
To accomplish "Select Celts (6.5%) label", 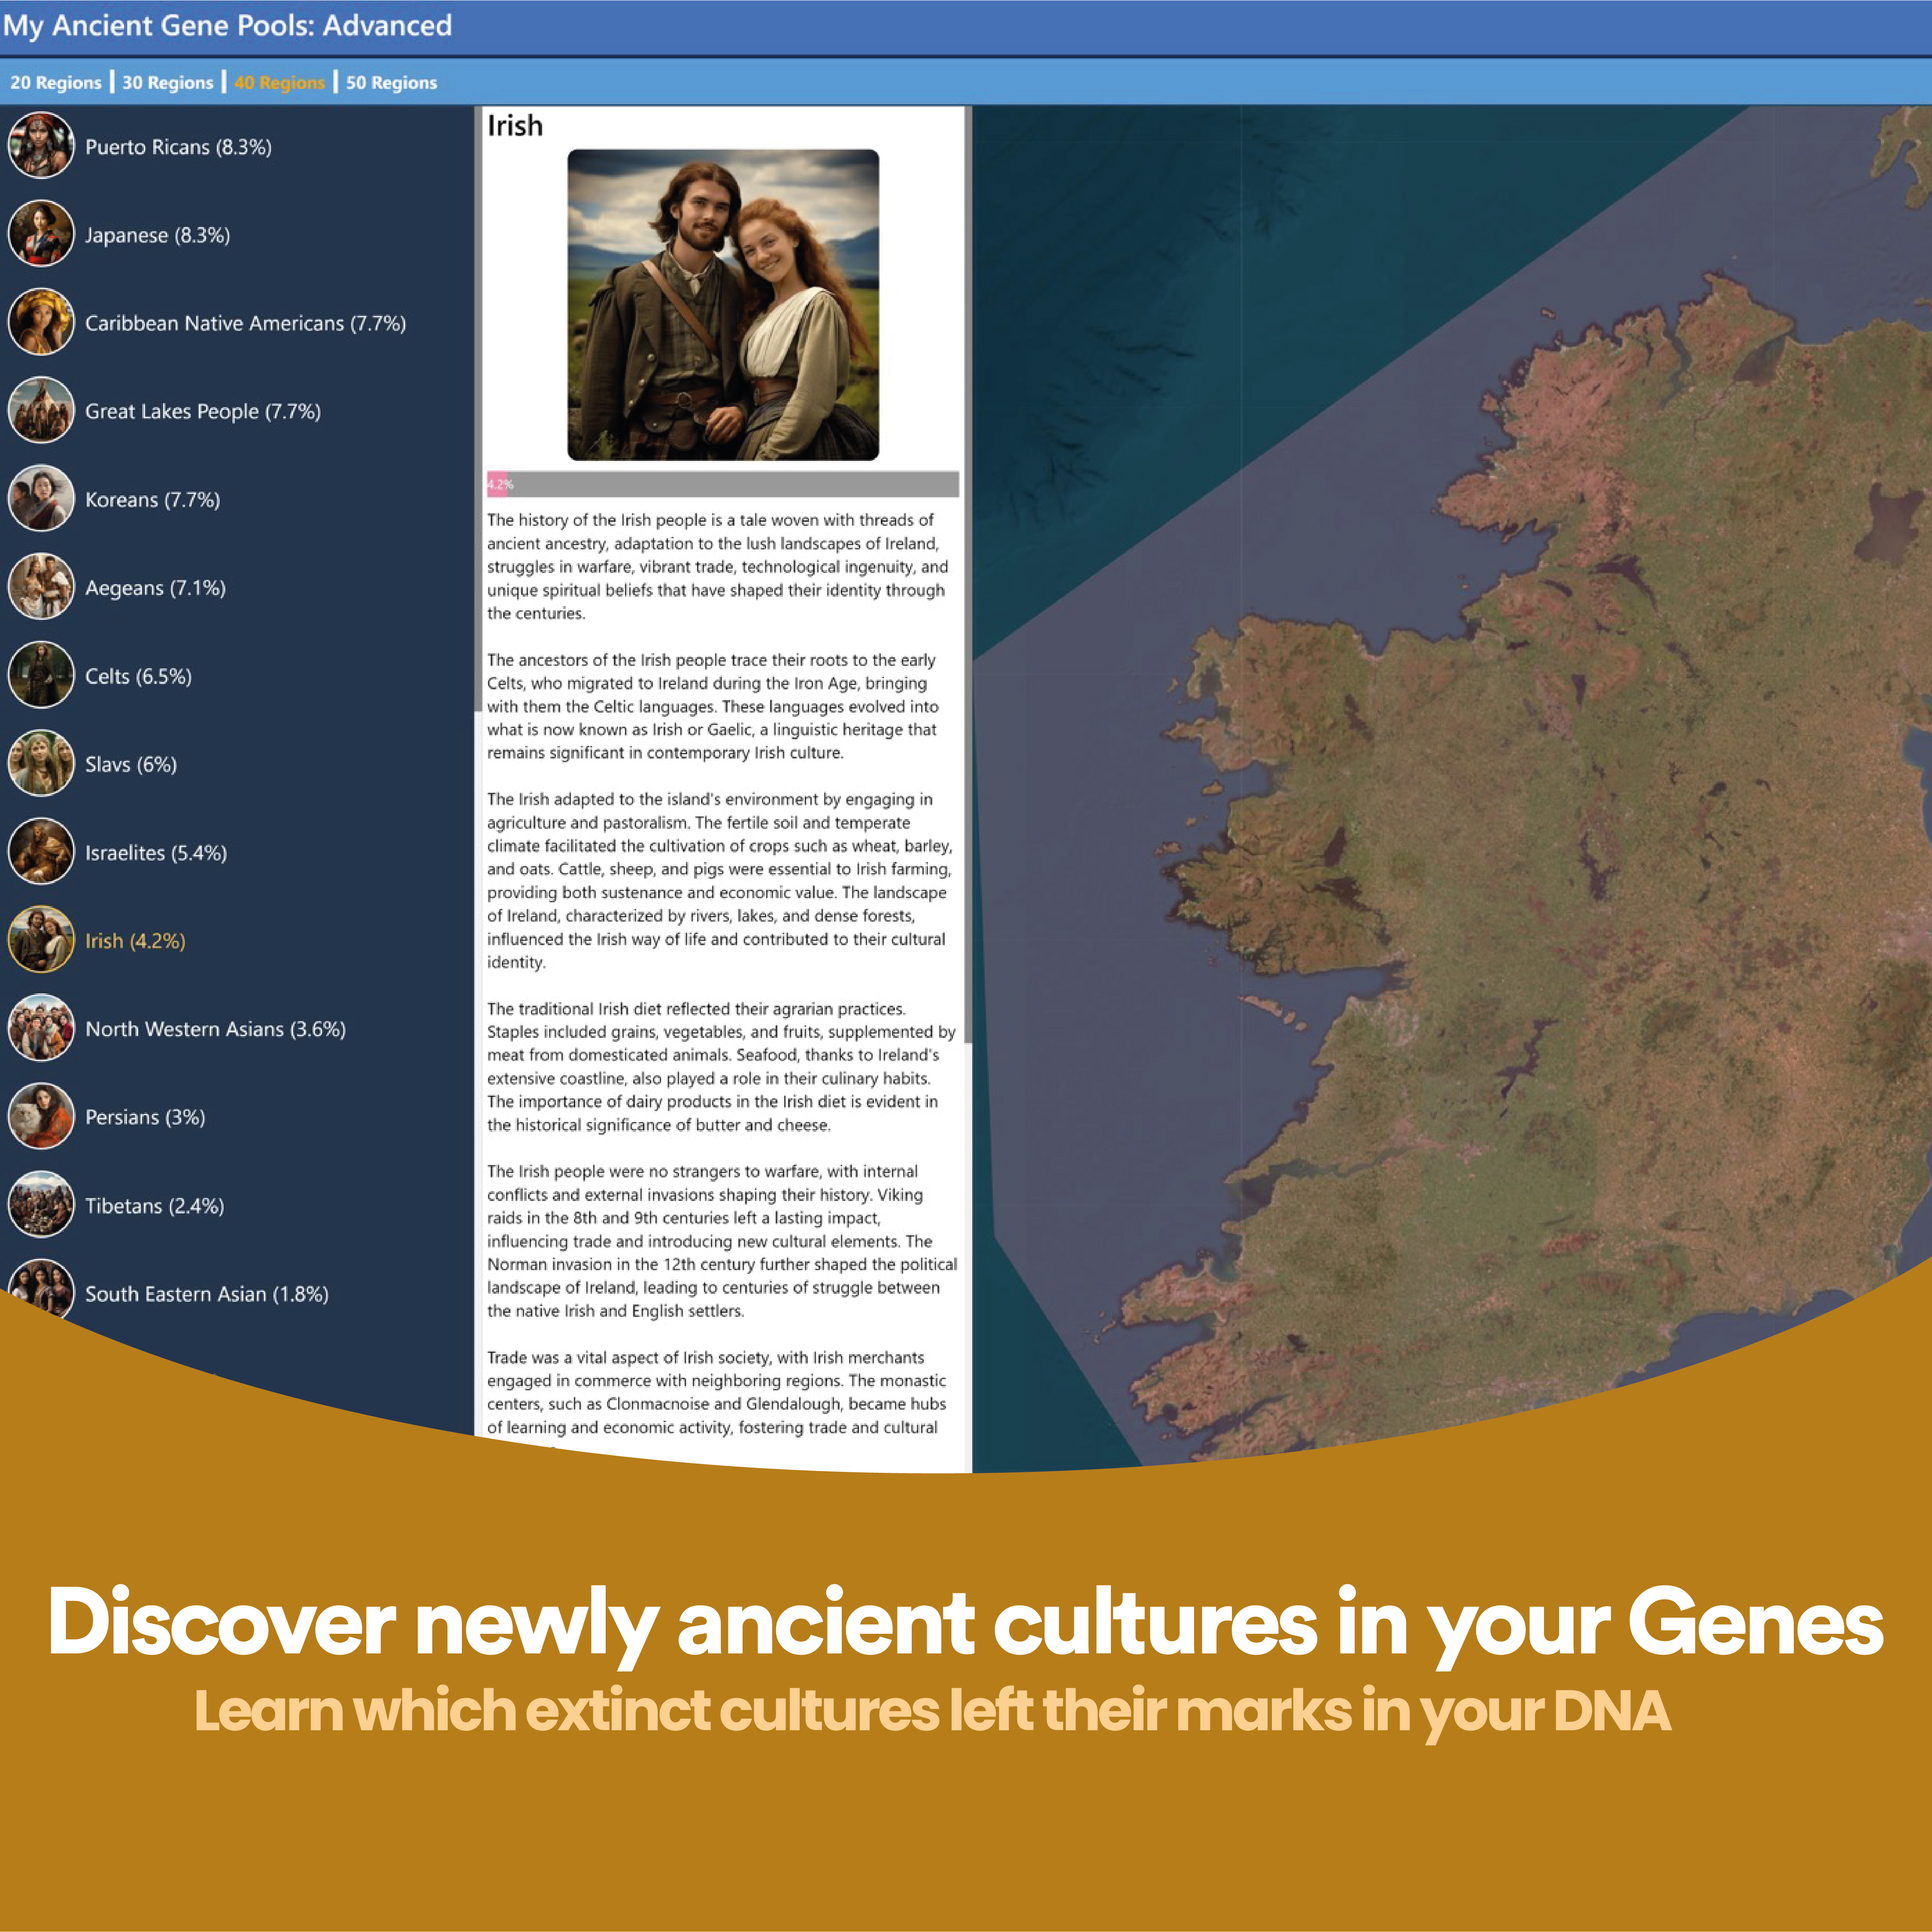I will click(x=138, y=676).
